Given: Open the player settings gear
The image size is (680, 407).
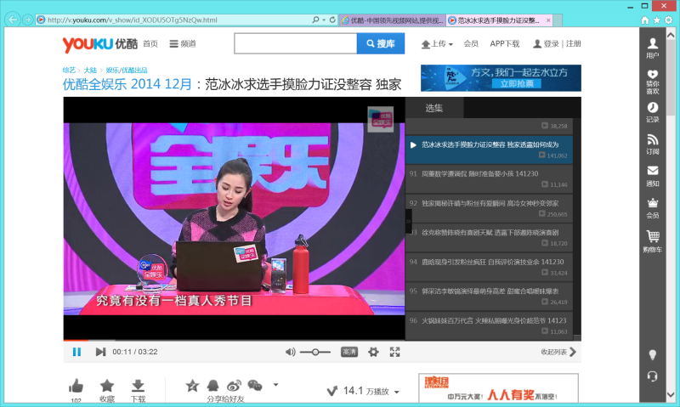Looking at the screenshot, I should [373, 352].
